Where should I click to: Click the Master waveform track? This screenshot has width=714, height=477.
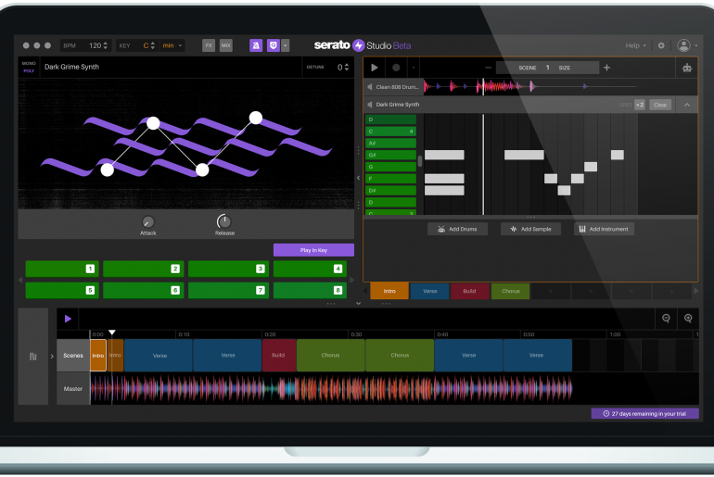pyautogui.click(x=331, y=389)
